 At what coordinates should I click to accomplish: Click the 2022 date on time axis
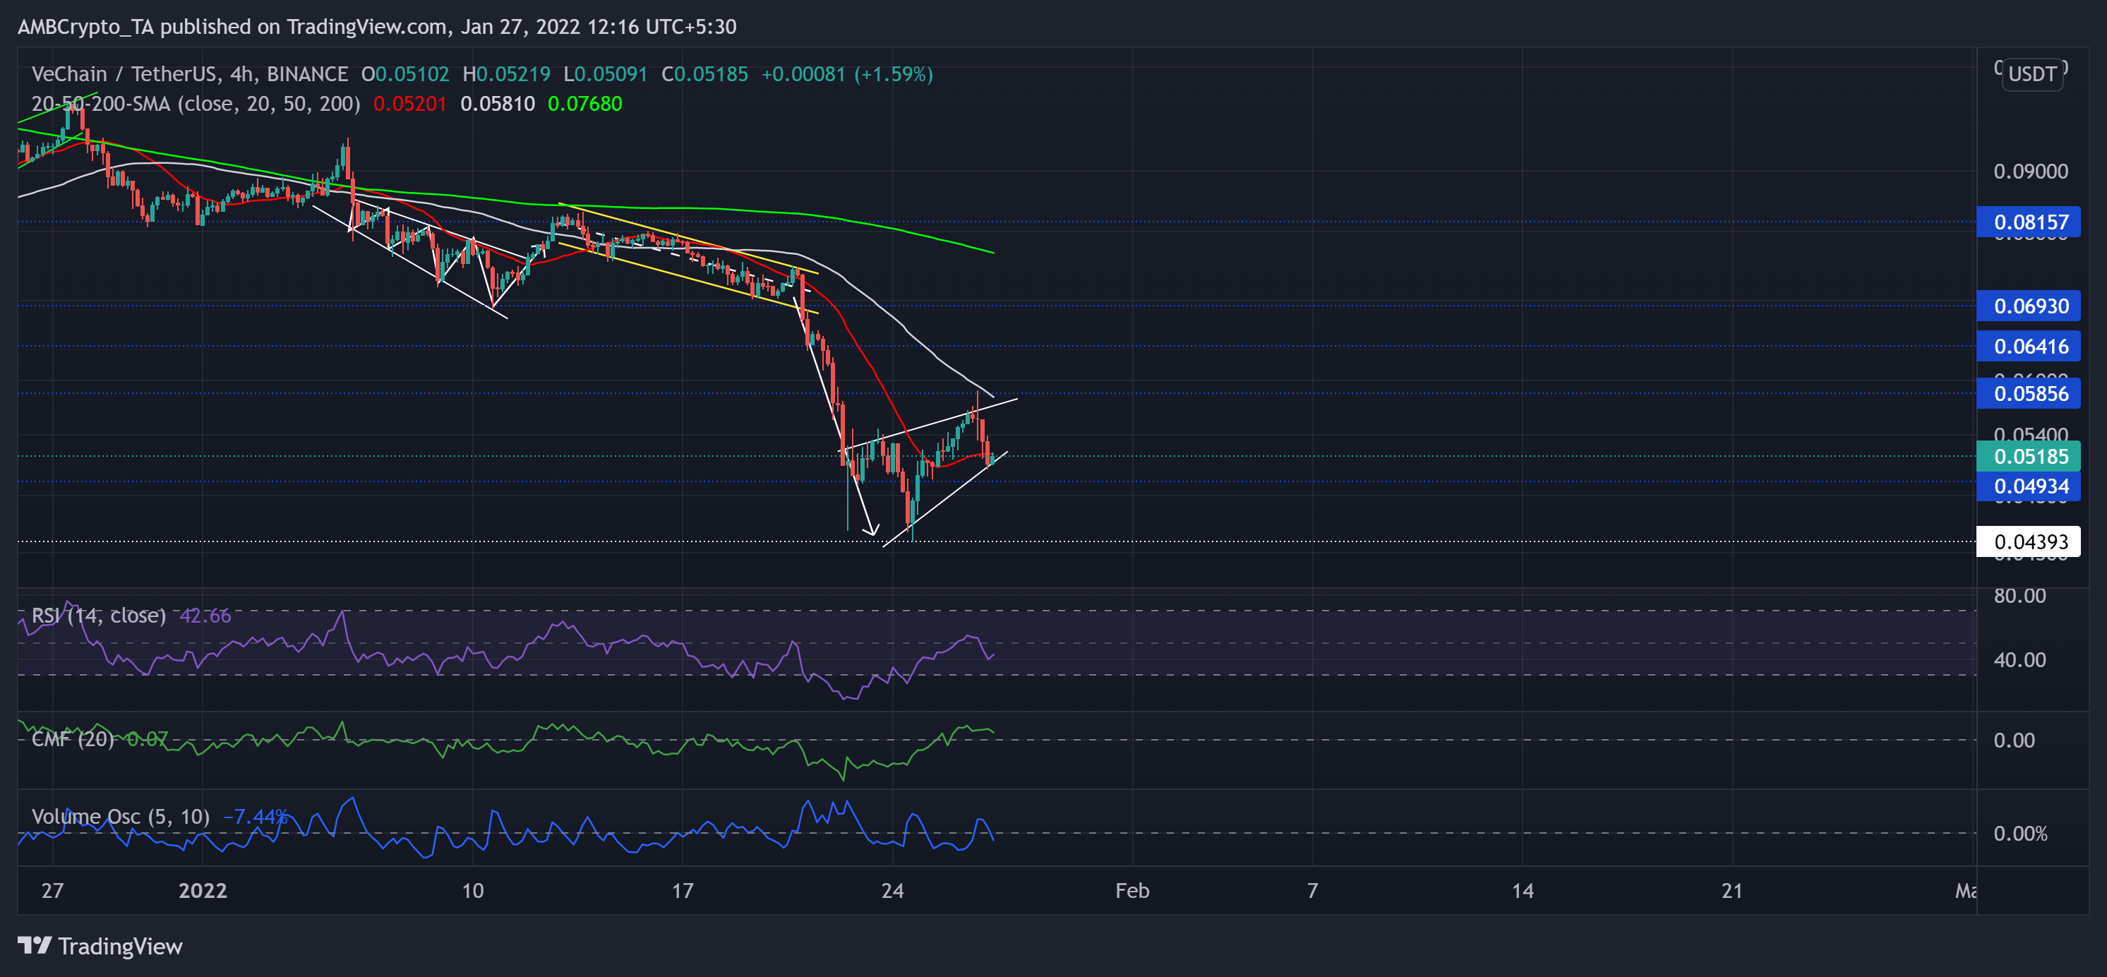click(203, 890)
